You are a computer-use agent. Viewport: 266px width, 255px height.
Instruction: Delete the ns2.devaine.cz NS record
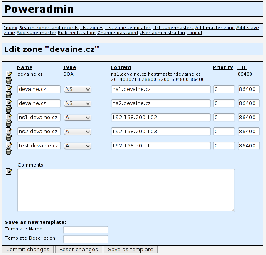pos(9,109)
